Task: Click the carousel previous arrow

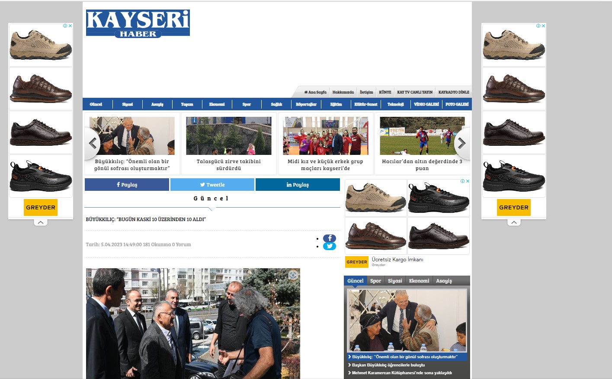Action: click(x=93, y=143)
